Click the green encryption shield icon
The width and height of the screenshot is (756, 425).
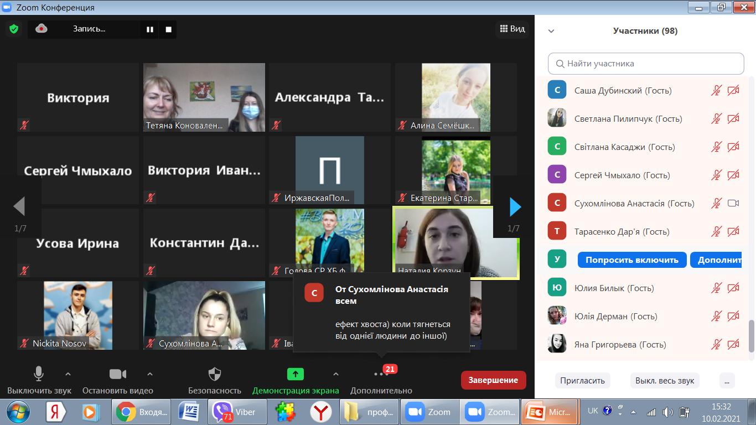coord(14,29)
